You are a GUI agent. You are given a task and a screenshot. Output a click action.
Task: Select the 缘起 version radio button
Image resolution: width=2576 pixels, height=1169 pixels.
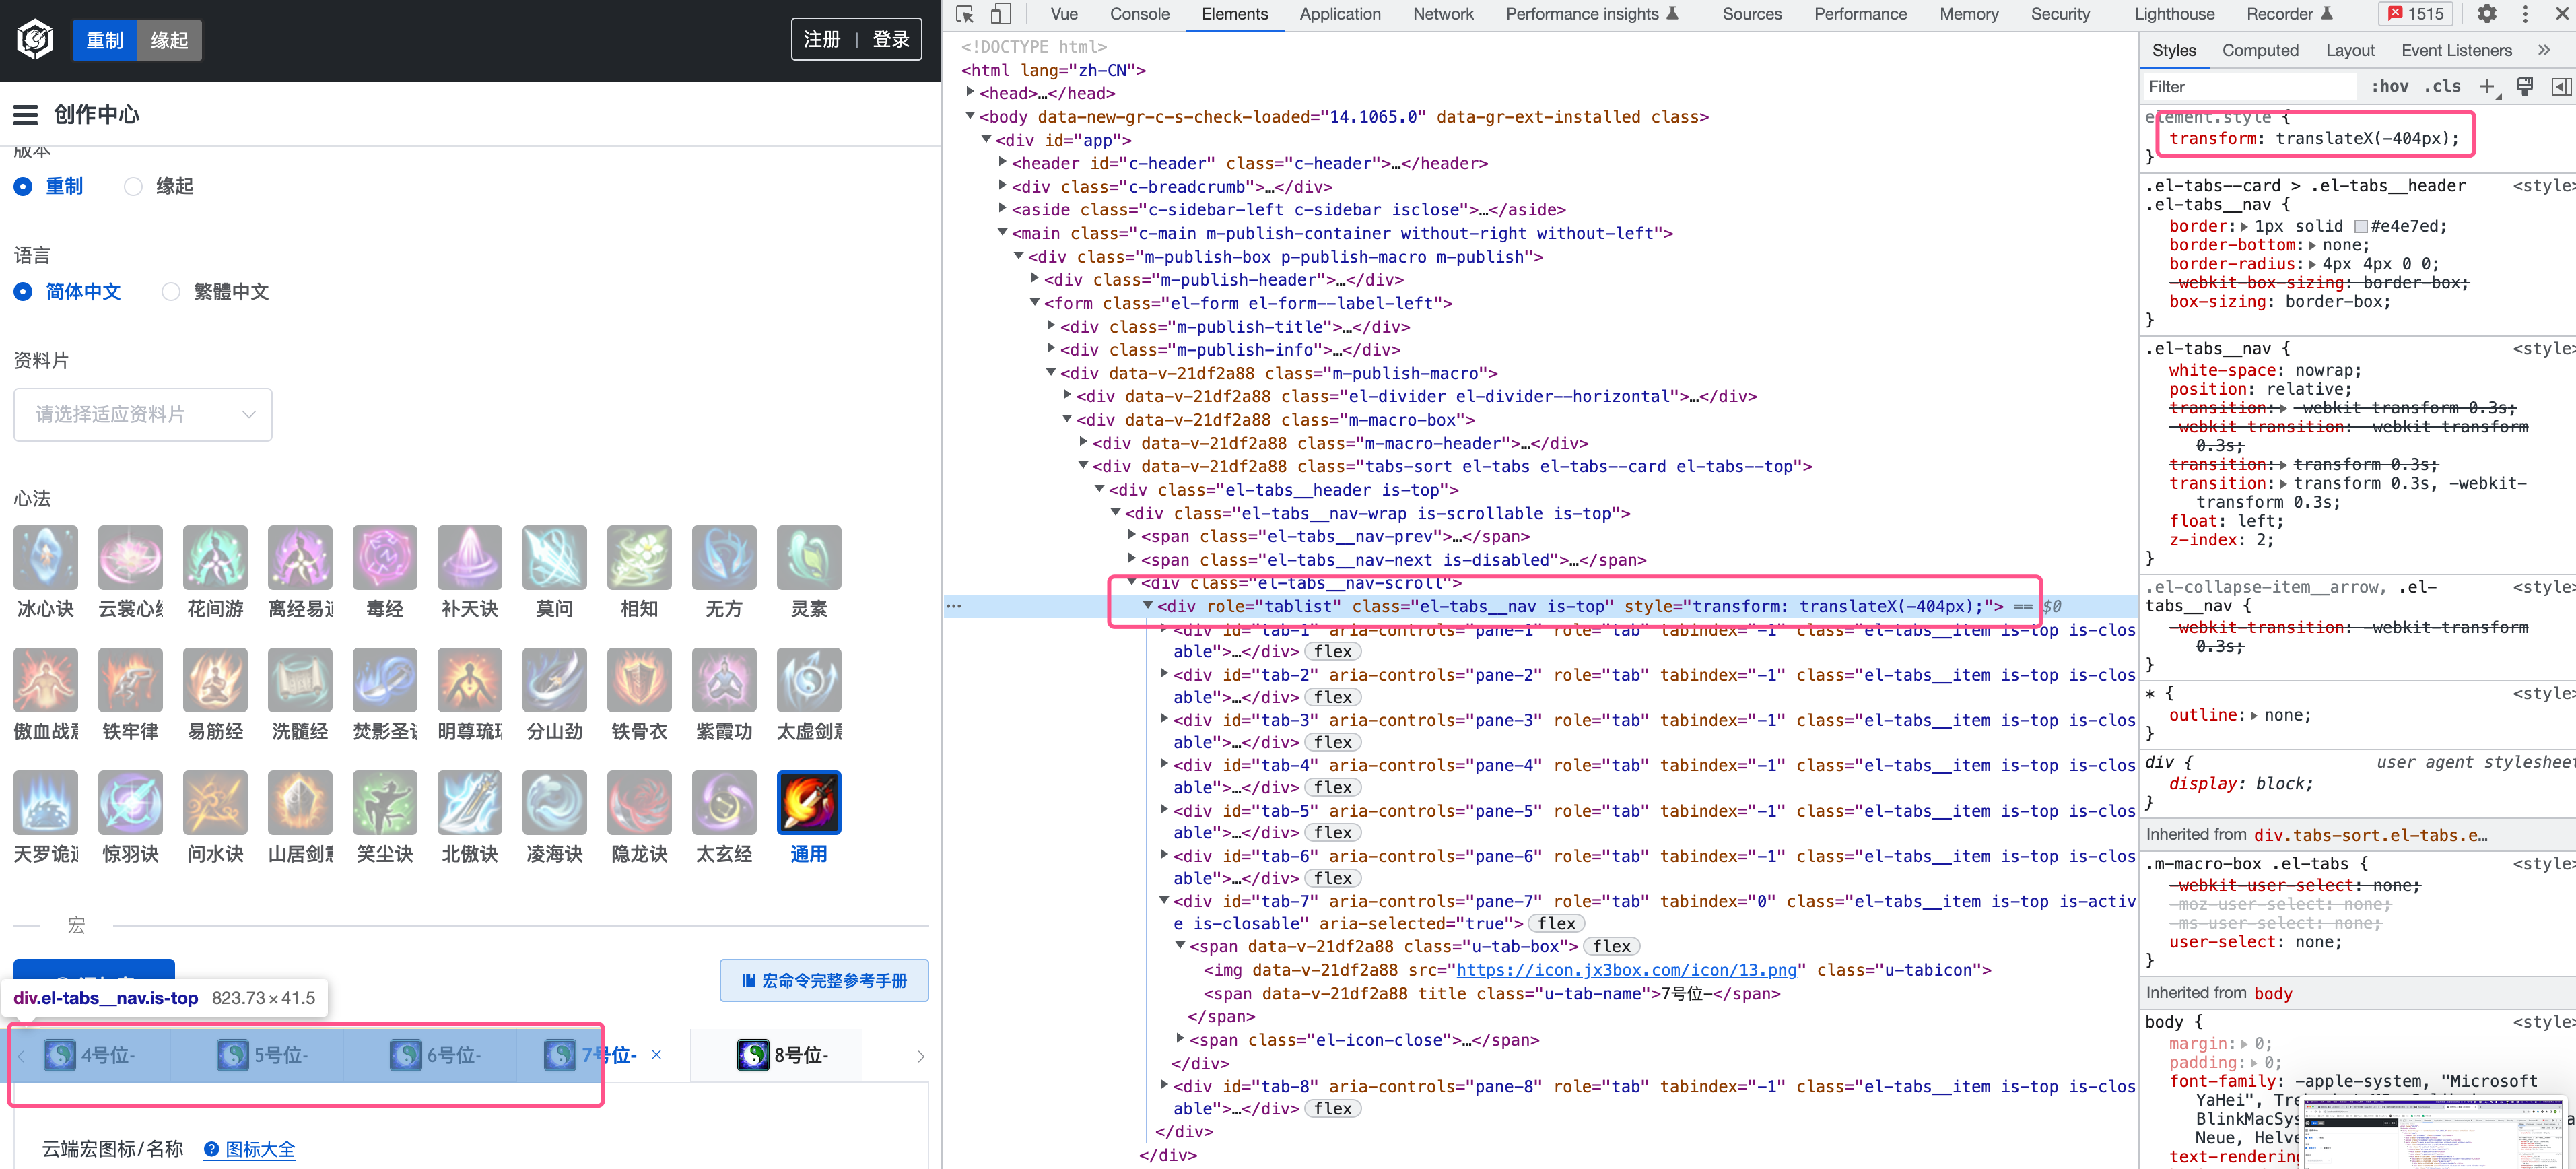[132, 186]
